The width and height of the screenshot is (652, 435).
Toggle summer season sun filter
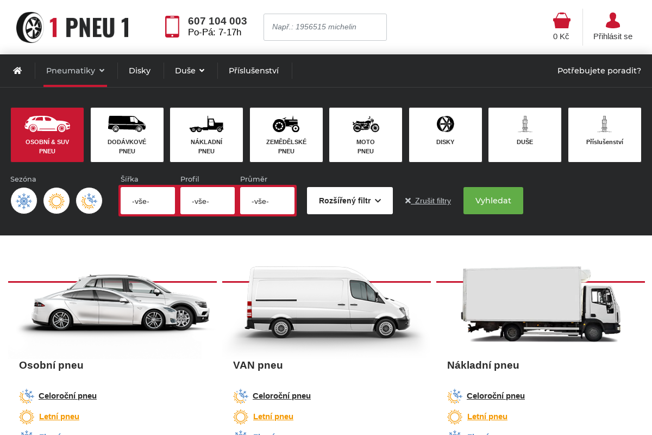click(x=57, y=201)
